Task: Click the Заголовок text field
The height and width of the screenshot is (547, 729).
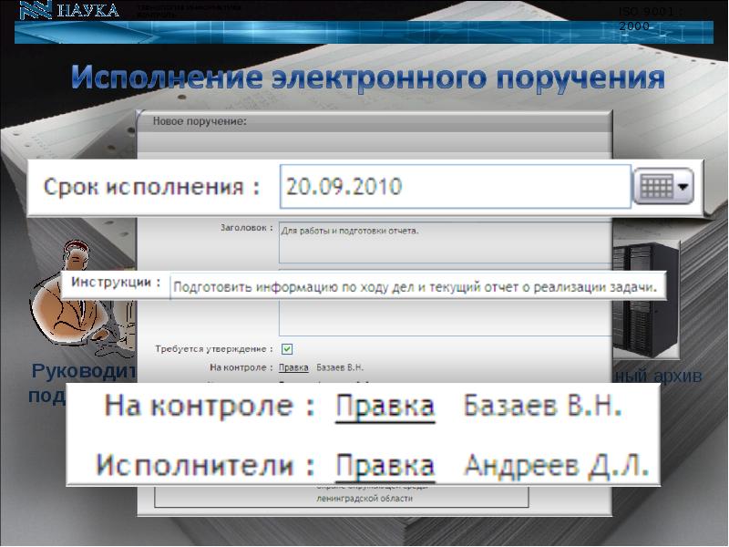Action: pyautogui.click(x=445, y=243)
